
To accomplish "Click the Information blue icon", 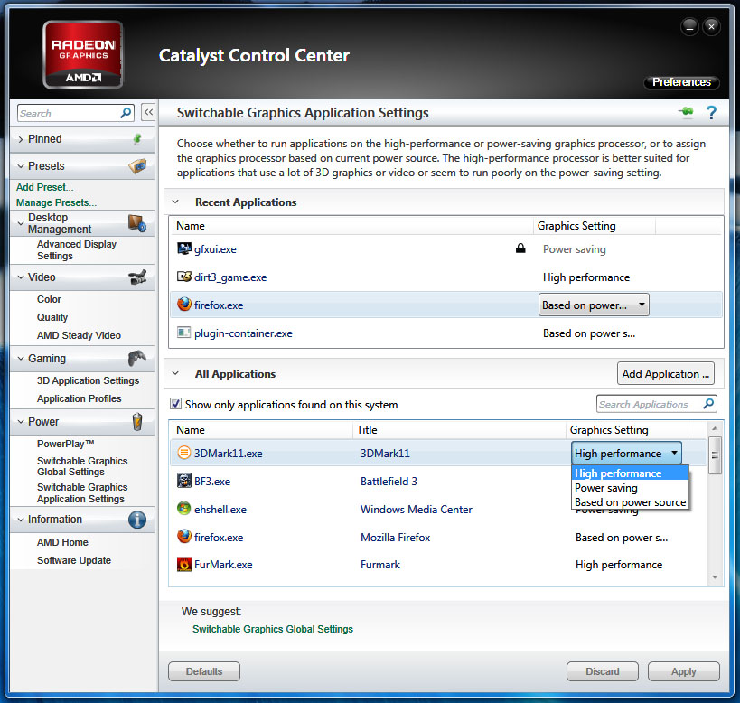I will pyautogui.click(x=137, y=520).
